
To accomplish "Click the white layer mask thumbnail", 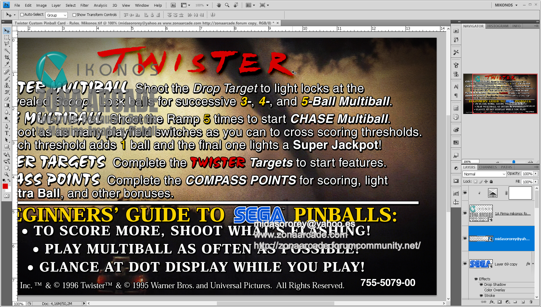I will point(520,193).
